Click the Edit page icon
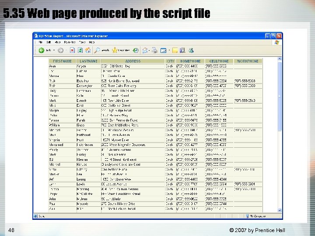The image size is (315, 236). (x=163, y=51)
